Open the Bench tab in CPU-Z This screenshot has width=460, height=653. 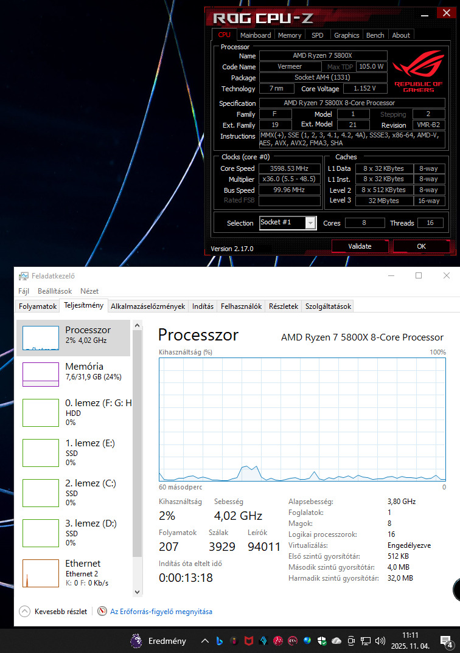(375, 35)
